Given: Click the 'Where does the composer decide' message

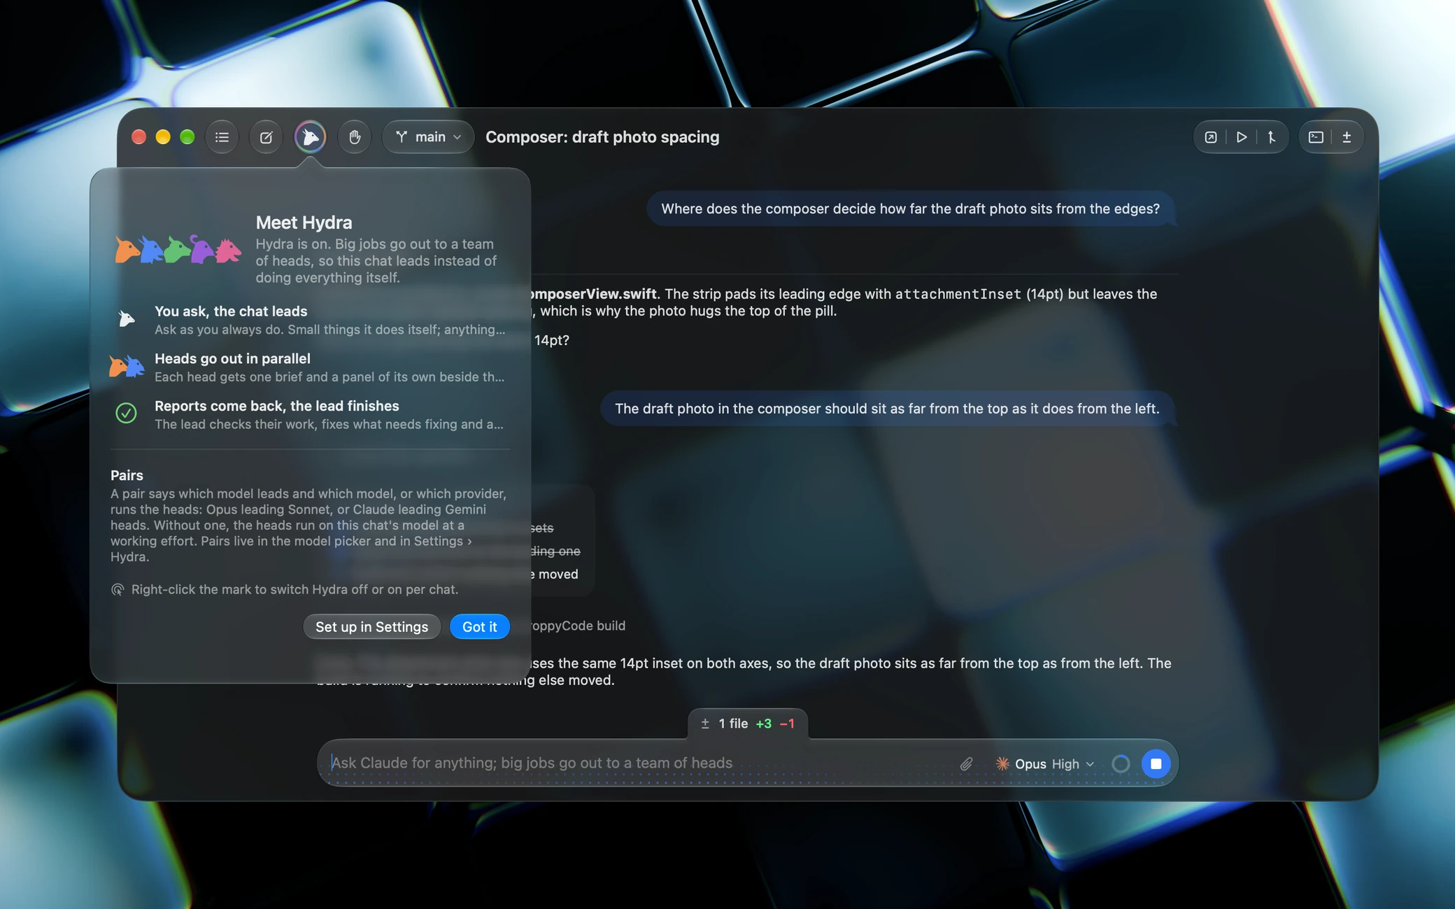Looking at the screenshot, I should click(x=910, y=209).
